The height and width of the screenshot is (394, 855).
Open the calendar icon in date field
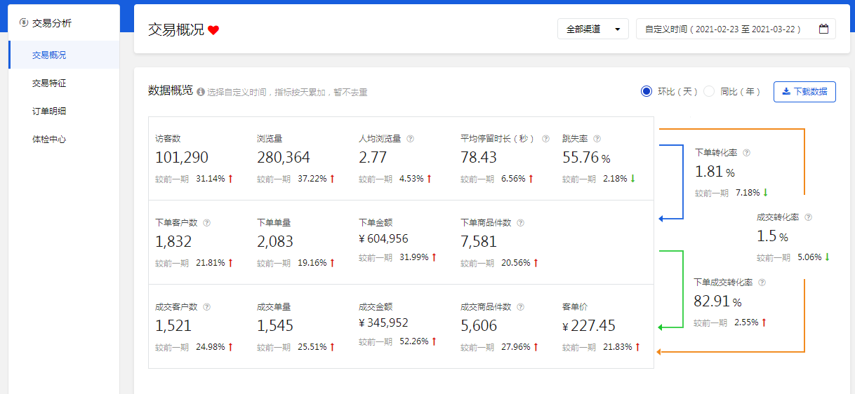click(x=824, y=29)
